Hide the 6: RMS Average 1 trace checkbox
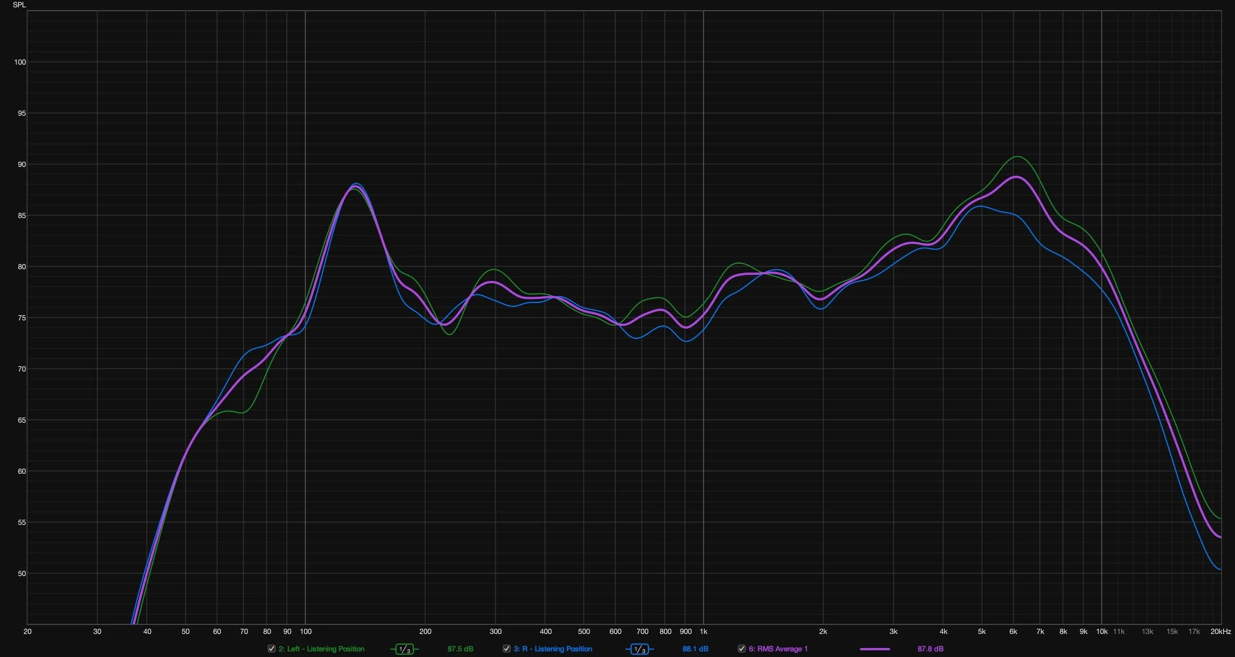This screenshot has height=657, width=1235. coord(742,649)
